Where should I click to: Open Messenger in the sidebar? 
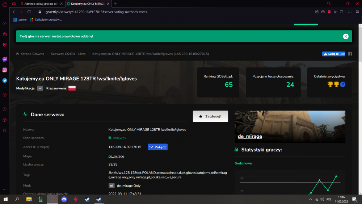coord(5,59)
